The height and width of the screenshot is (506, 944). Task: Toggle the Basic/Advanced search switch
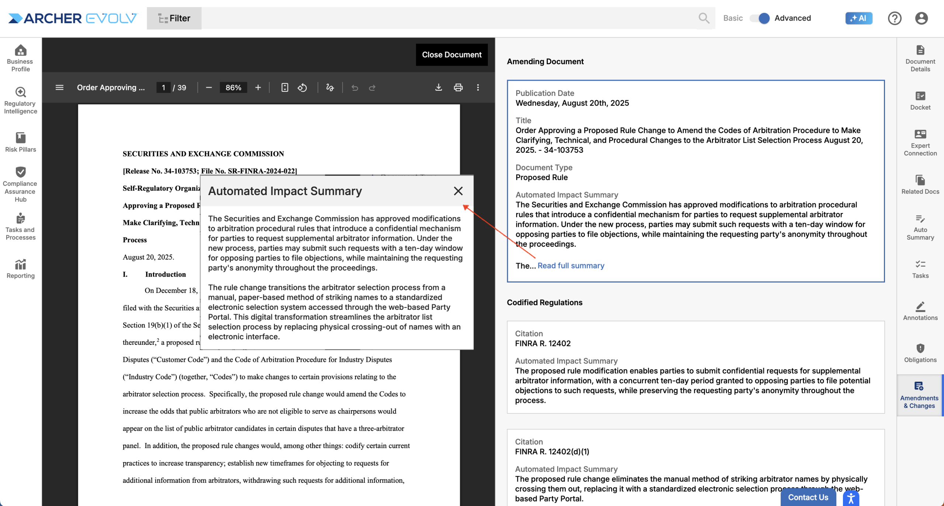[x=760, y=18]
